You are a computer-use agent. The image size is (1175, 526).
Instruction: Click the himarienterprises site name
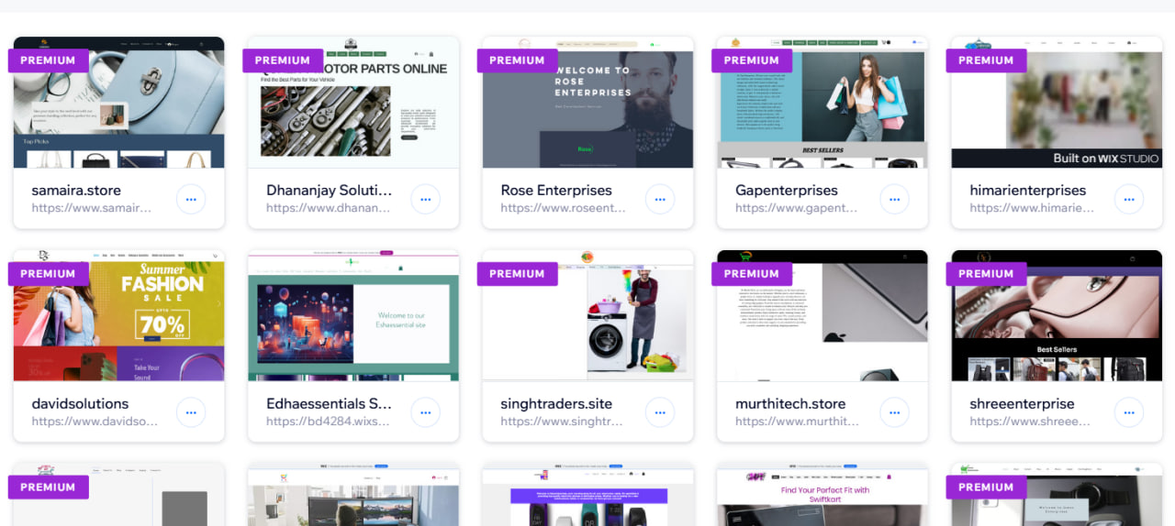(1028, 191)
